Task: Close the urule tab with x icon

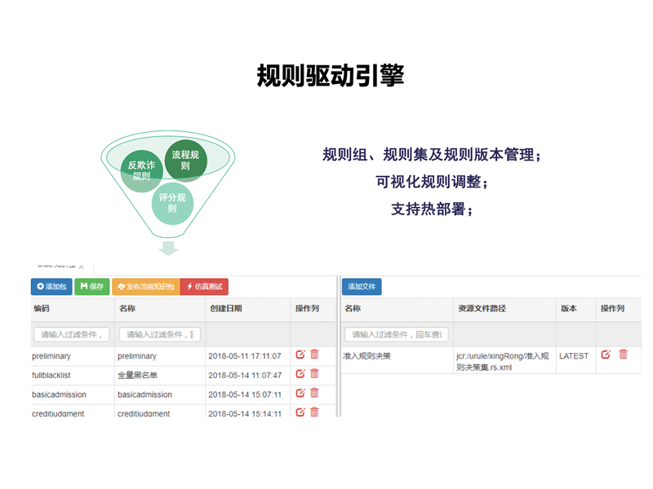Action: pyautogui.click(x=82, y=267)
